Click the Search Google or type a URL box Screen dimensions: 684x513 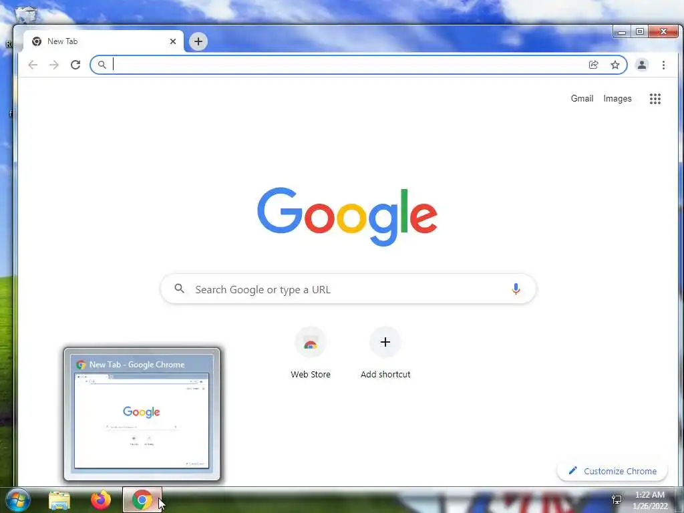click(x=348, y=289)
